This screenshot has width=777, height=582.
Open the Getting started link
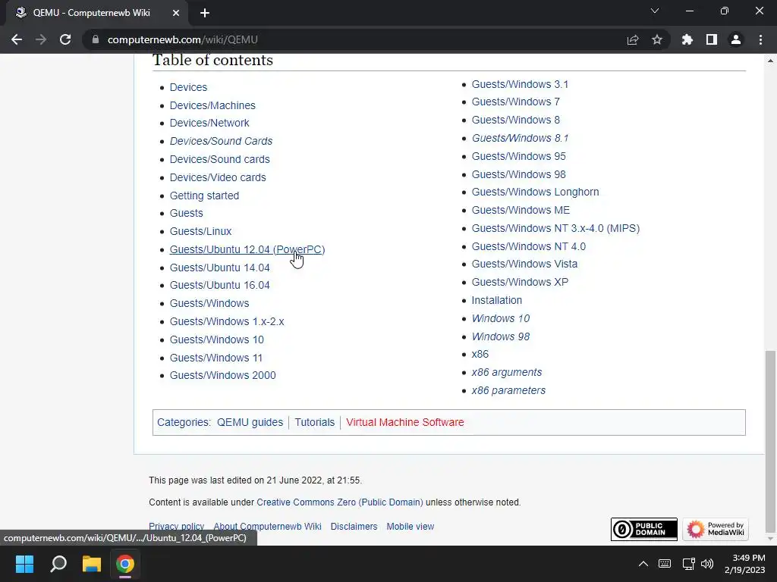click(x=204, y=196)
